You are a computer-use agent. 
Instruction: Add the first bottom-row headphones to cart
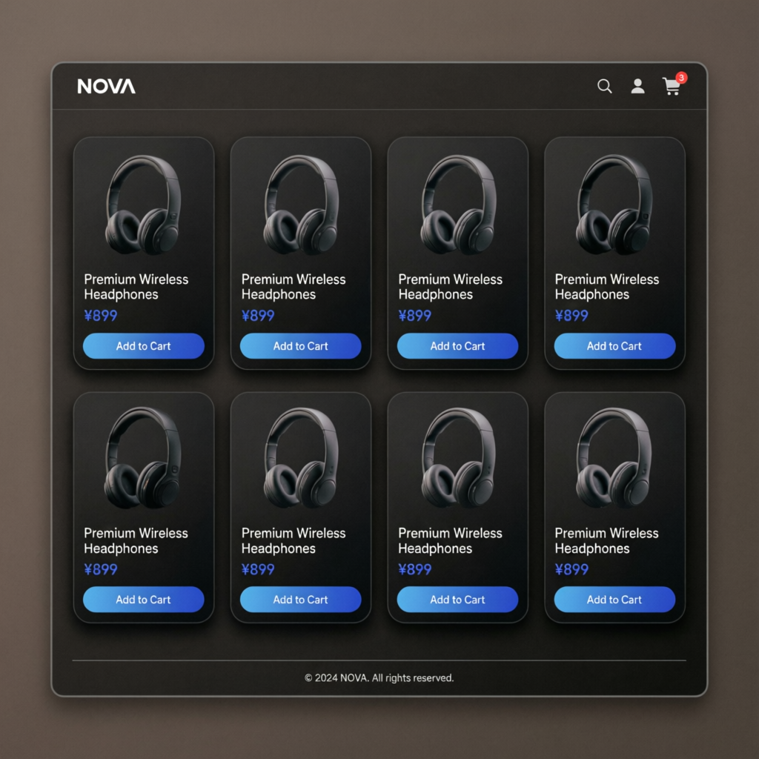tap(144, 600)
